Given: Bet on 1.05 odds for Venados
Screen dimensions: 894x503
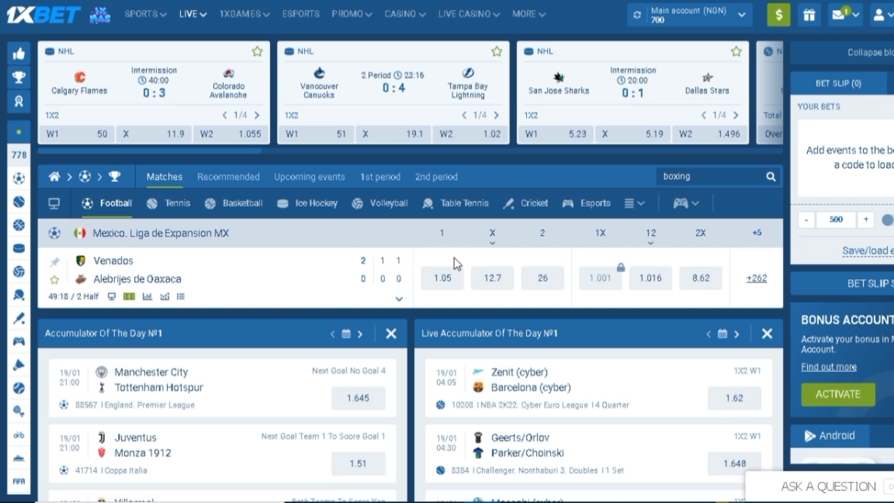Looking at the screenshot, I should pos(443,278).
